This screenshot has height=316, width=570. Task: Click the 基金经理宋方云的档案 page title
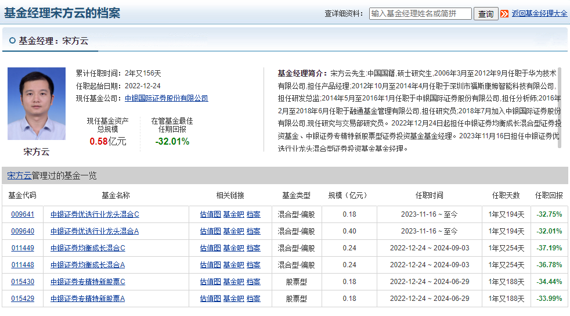[x=62, y=13]
